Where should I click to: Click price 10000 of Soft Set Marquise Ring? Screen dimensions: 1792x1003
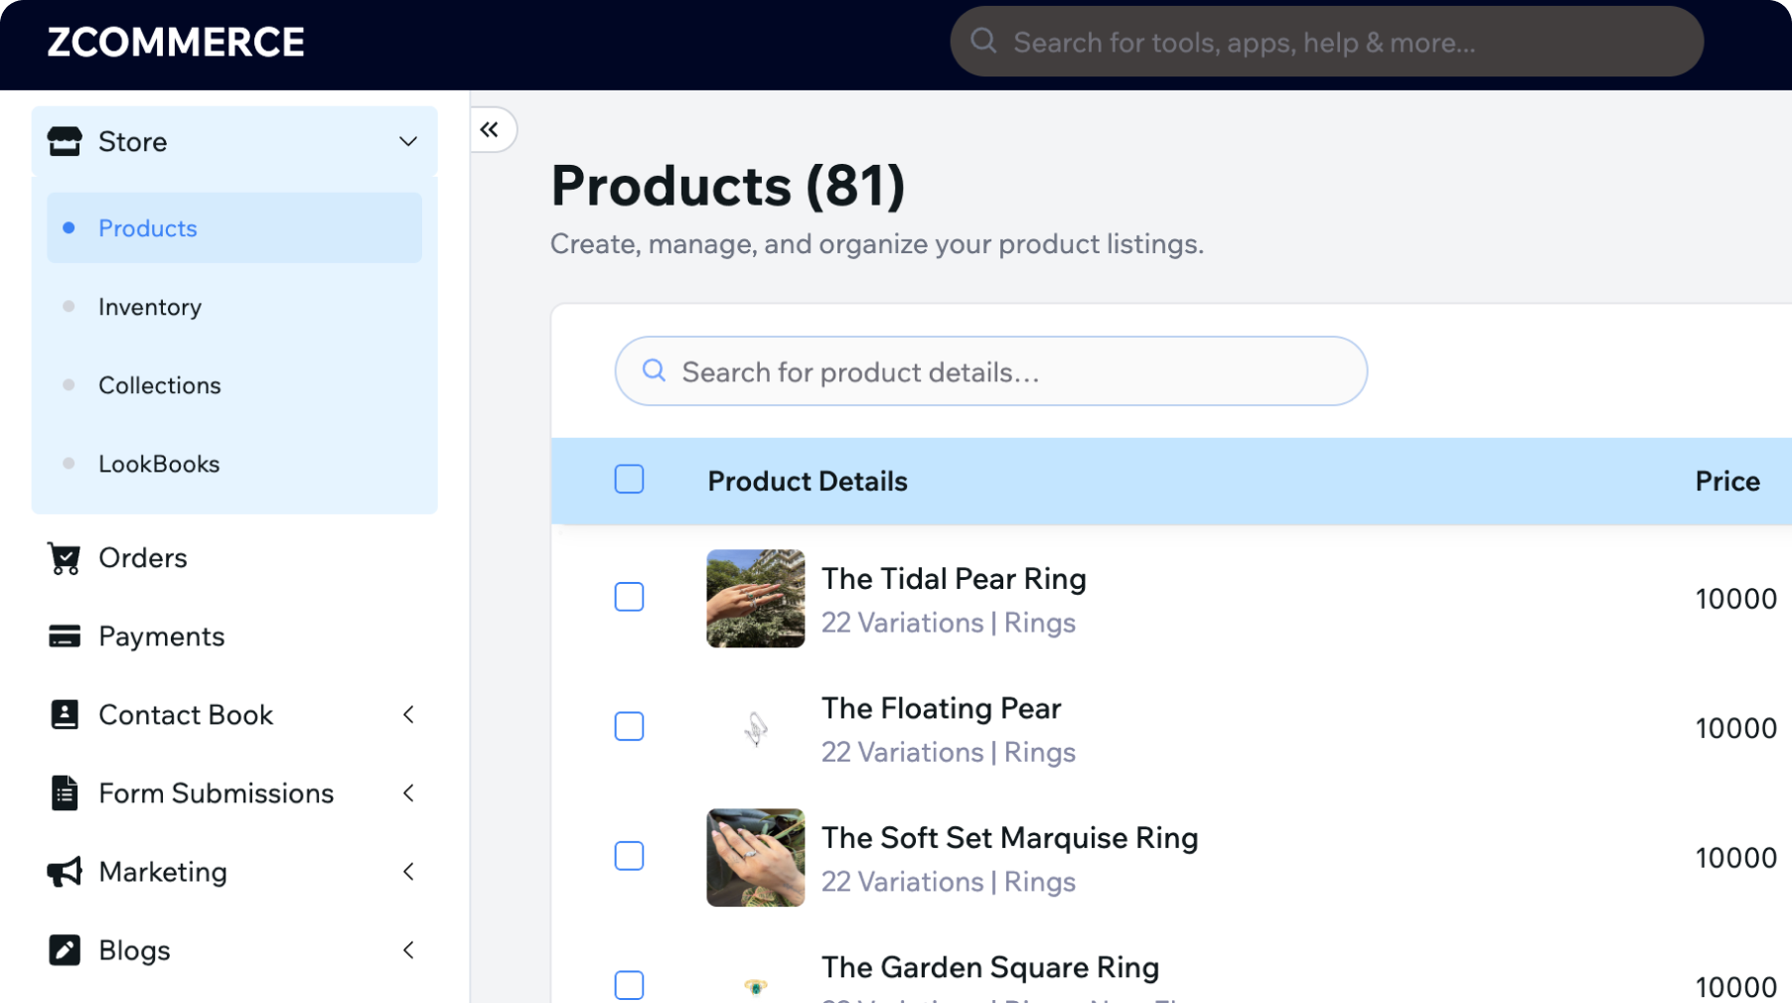[x=1735, y=858]
